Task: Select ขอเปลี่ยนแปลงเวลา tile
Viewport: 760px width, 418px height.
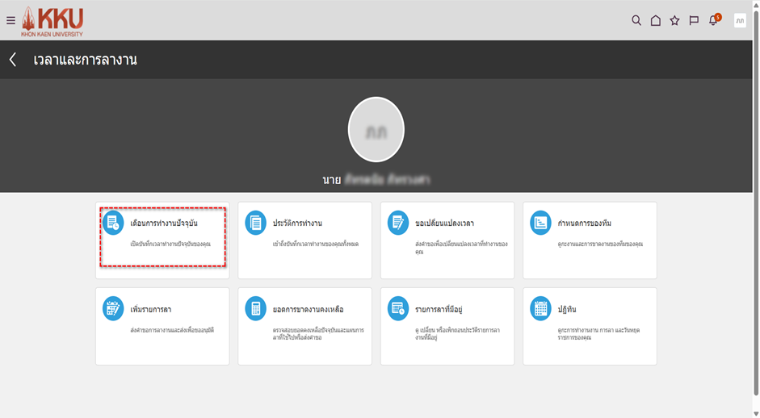Action: coord(447,240)
